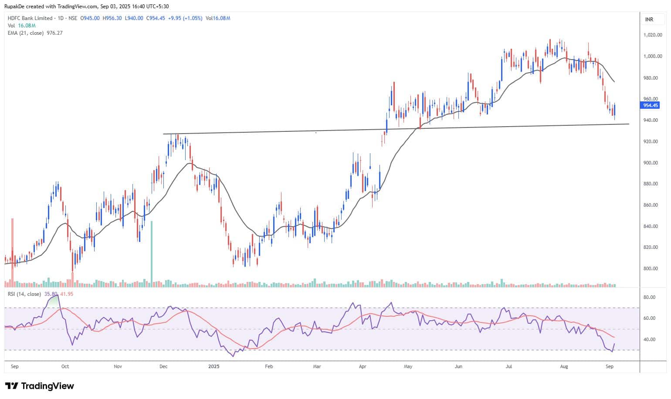
Task: Click the INR currency button
Action: click(653, 20)
